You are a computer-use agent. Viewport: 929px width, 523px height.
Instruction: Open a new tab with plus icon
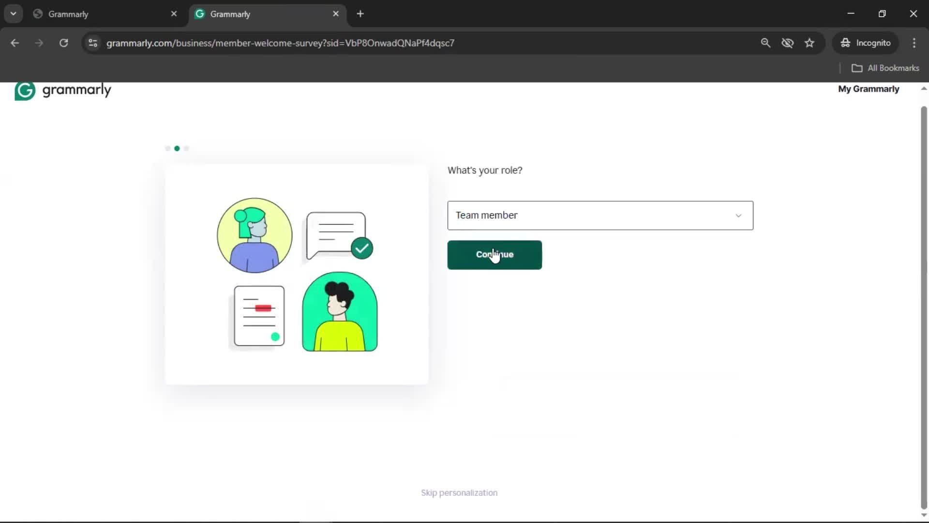(360, 14)
